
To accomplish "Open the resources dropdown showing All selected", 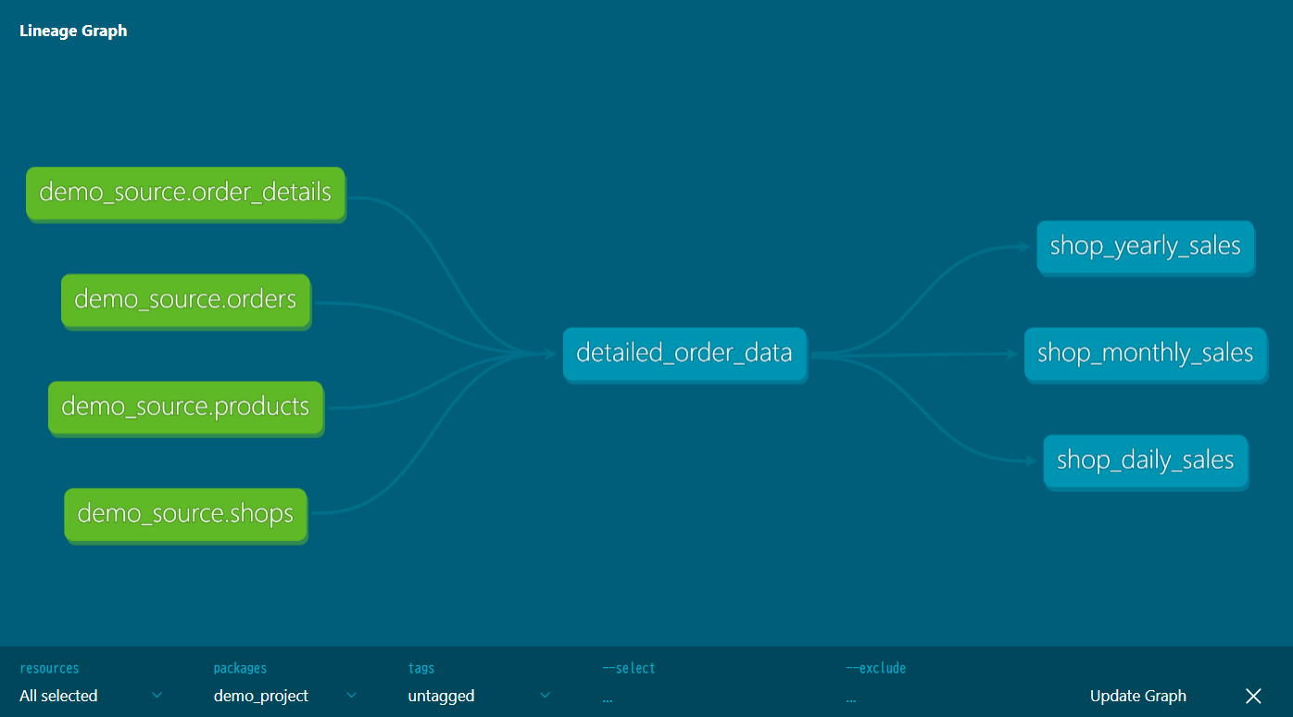I will (x=91, y=696).
